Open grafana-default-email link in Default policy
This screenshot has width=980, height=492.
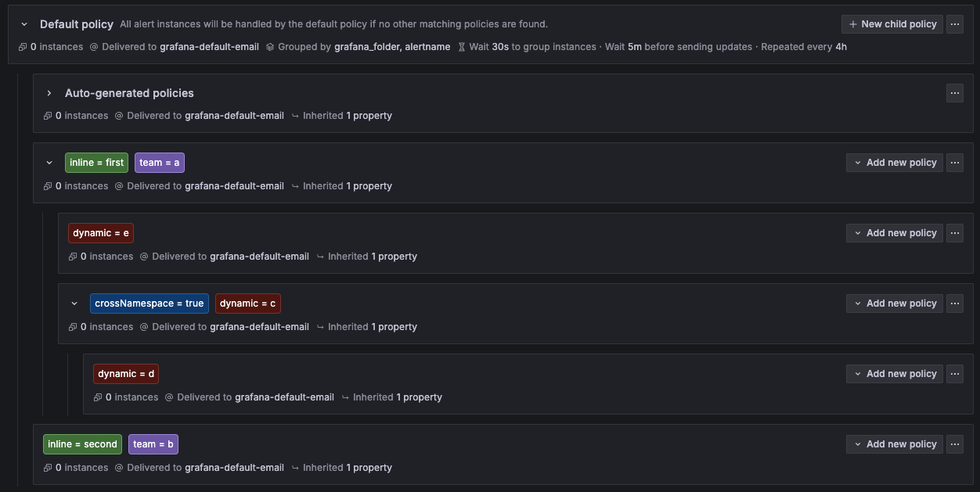(x=209, y=47)
